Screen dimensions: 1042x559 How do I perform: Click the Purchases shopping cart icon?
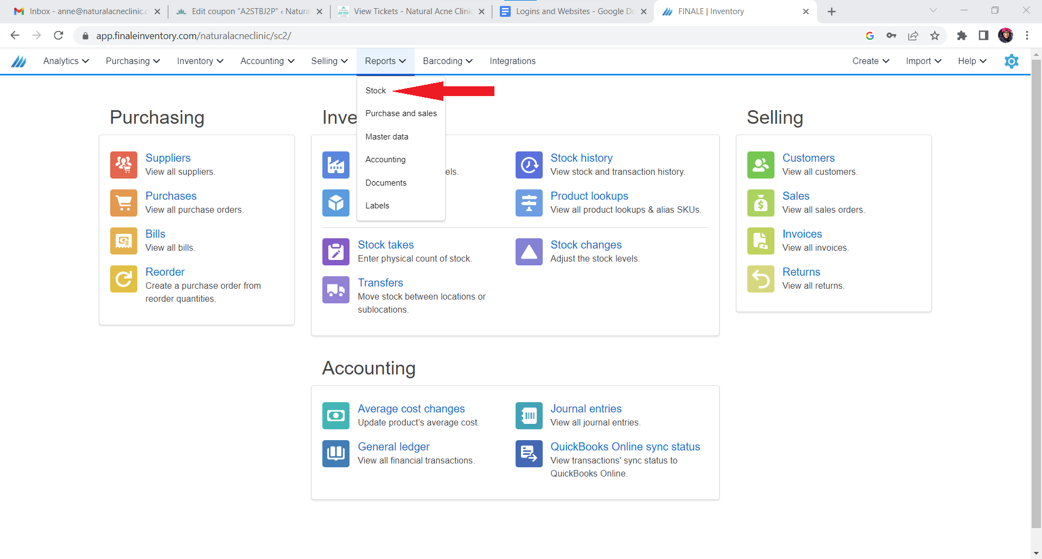(x=124, y=203)
